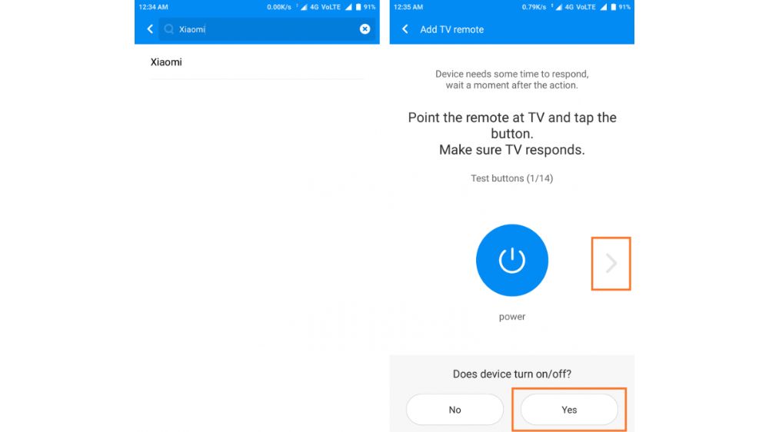The width and height of the screenshot is (769, 432).
Task: Answer No to device turn on/off
Action: click(x=454, y=410)
